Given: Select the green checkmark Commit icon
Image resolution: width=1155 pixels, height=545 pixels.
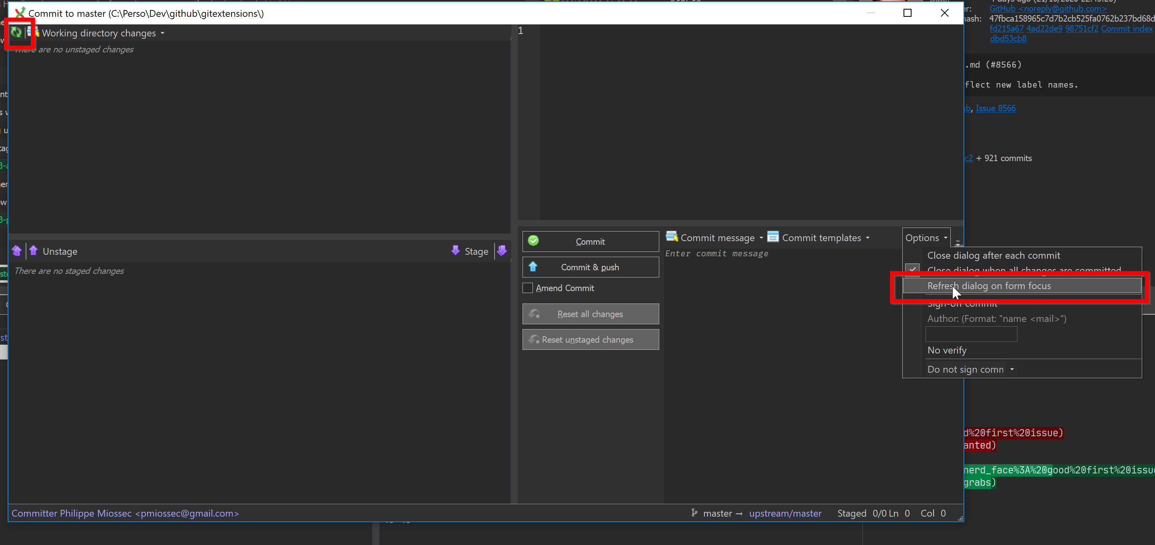Looking at the screenshot, I should [x=533, y=241].
